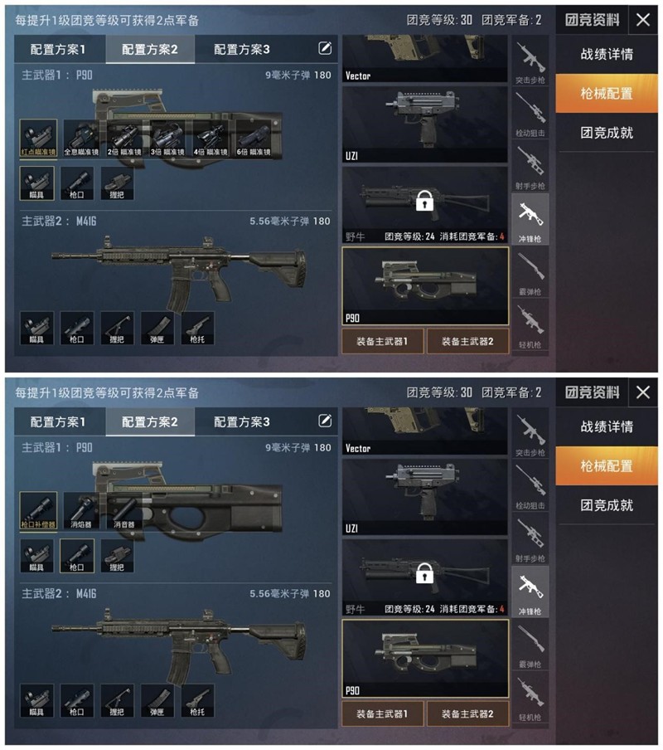The height and width of the screenshot is (750, 663).
Task: Choose the UZI weapon card in the scope-options screenshot
Action: 424,124
